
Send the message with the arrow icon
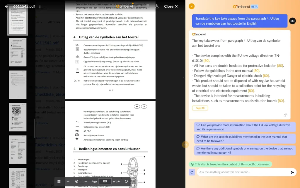click(292, 172)
